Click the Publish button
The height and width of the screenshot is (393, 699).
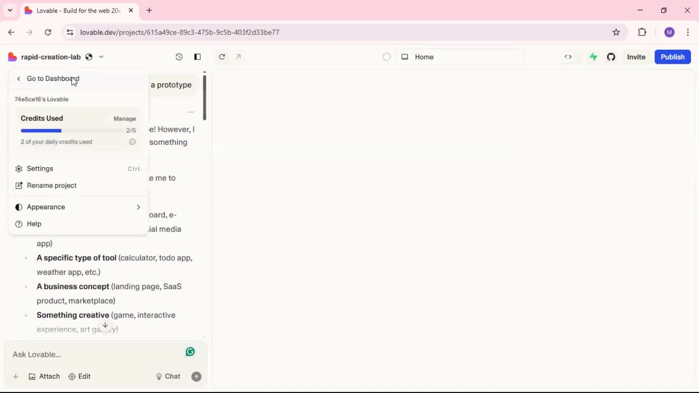(x=672, y=57)
